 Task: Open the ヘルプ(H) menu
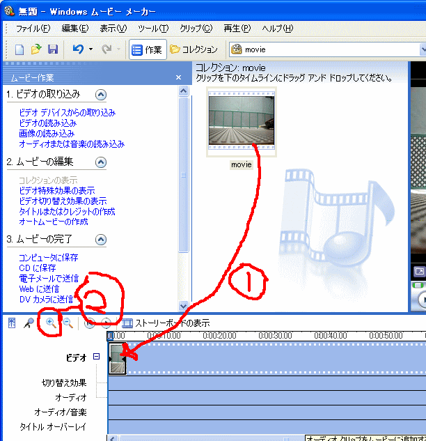(x=277, y=29)
